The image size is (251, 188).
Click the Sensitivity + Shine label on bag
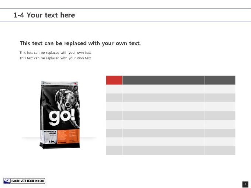(50, 132)
